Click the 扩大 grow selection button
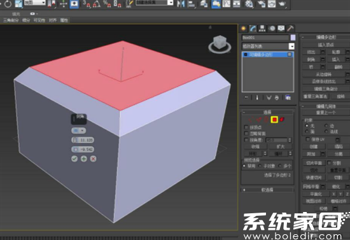Image resolution: width=350 pixels, height=240 pixels. coord(281,146)
